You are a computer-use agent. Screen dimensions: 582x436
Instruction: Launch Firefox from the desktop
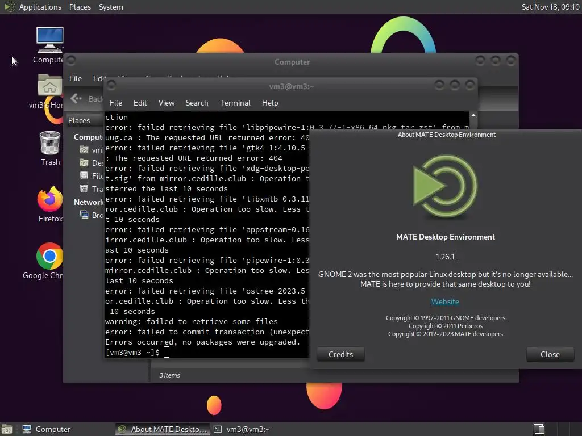[50, 198]
